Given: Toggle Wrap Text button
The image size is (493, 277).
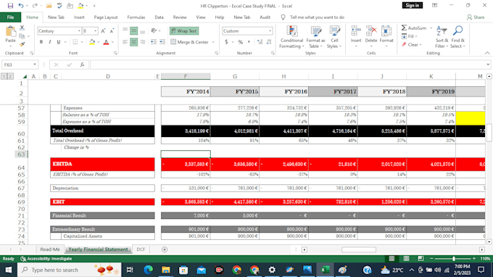Looking at the screenshot, I should tap(184, 30).
